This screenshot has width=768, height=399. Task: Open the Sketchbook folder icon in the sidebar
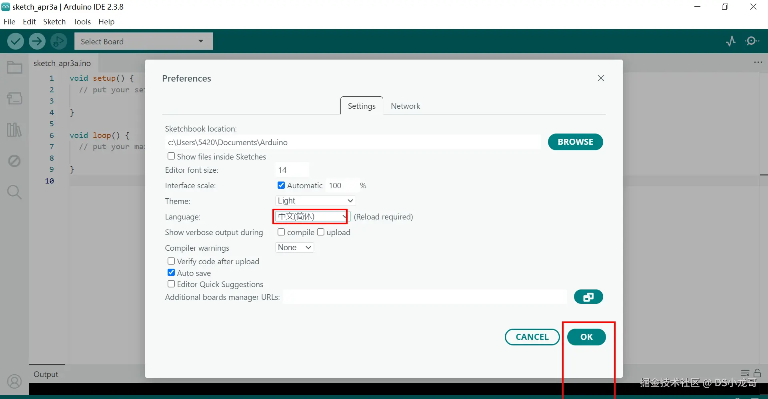tap(14, 67)
